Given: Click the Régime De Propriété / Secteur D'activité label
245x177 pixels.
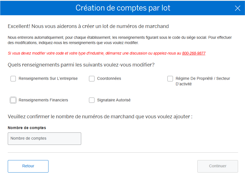Looking at the screenshot, I should click(203, 81).
